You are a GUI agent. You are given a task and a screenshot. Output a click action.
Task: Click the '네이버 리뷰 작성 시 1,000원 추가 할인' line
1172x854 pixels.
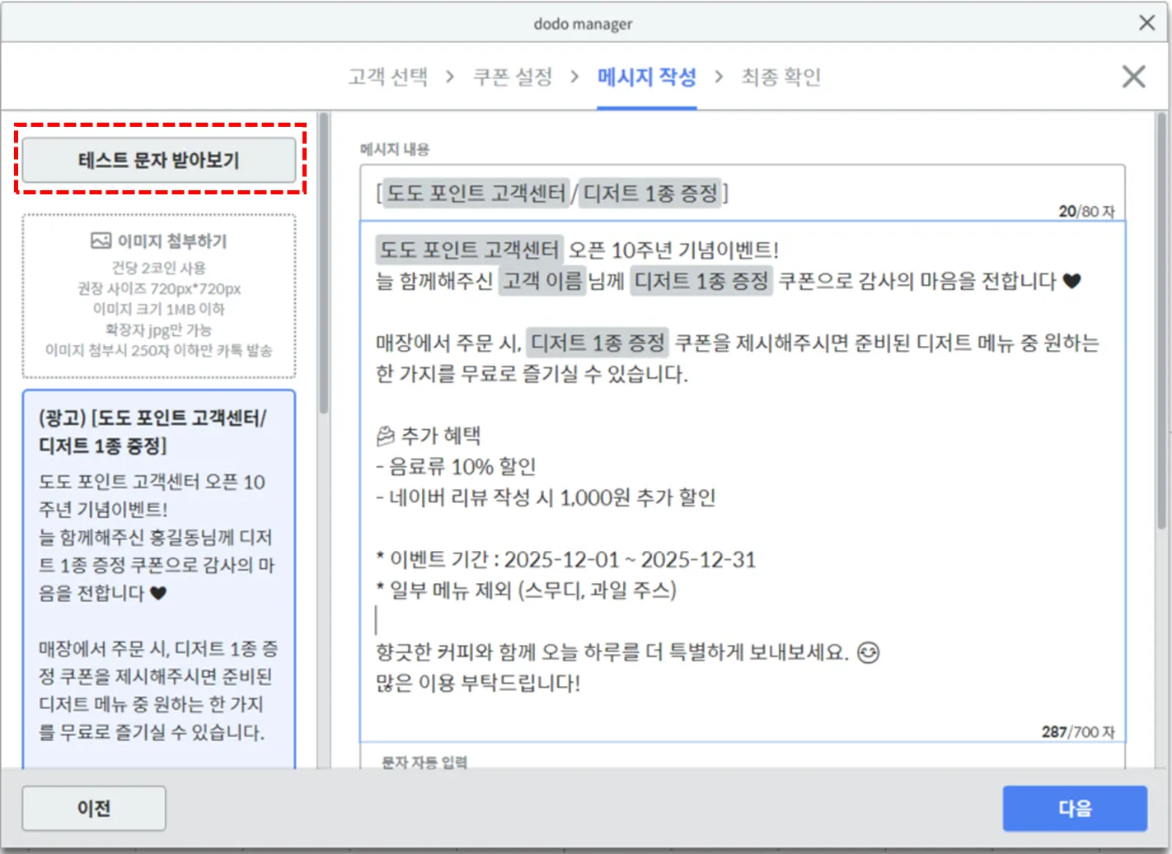(x=546, y=497)
